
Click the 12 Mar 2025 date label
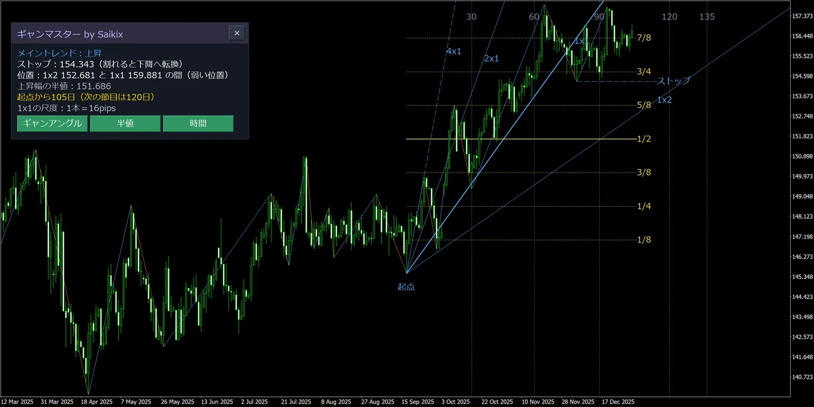(17, 402)
